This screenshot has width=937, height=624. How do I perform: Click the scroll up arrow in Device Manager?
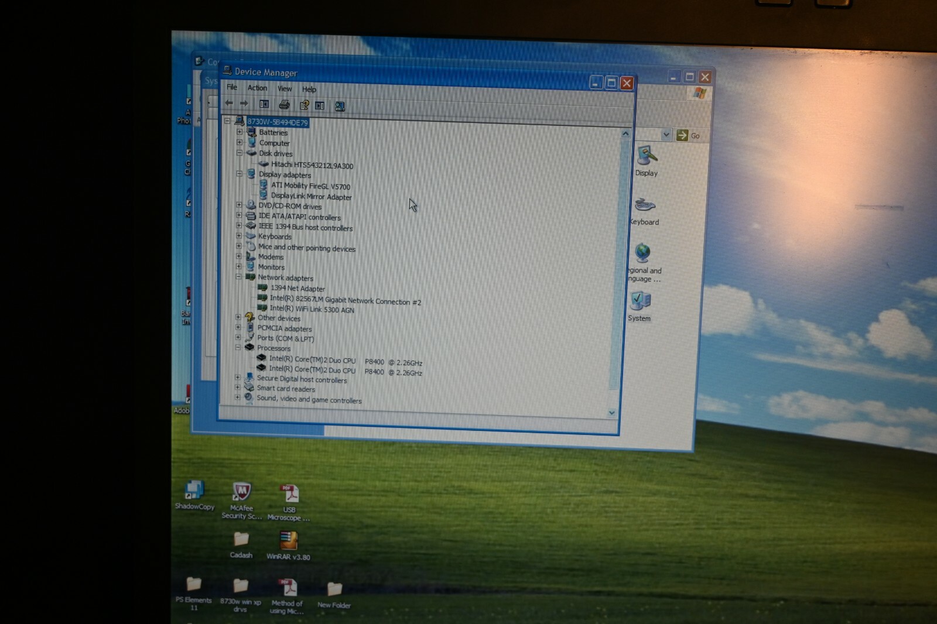[625, 134]
